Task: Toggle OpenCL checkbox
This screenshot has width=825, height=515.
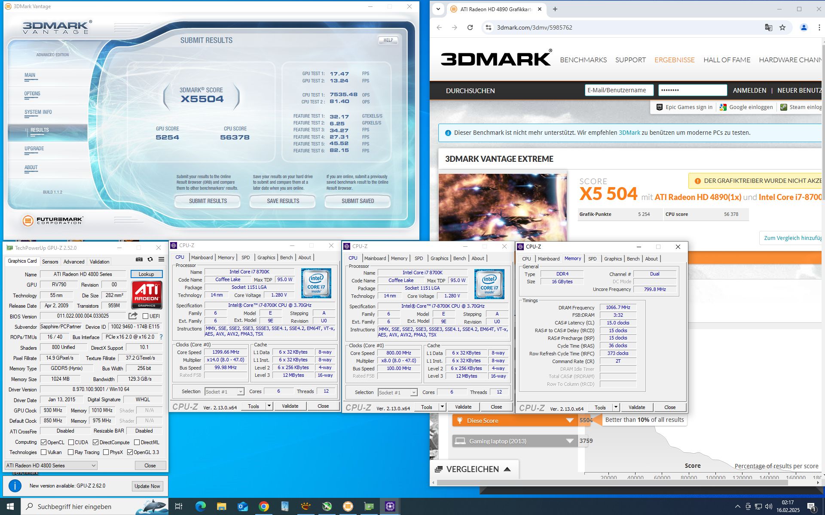Action: click(x=43, y=442)
